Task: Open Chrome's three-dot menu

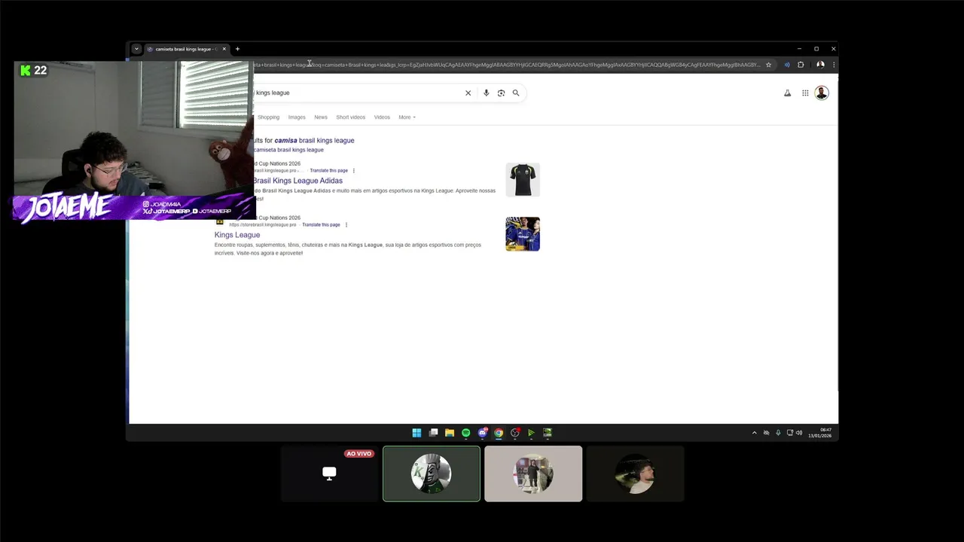Action: click(x=833, y=65)
